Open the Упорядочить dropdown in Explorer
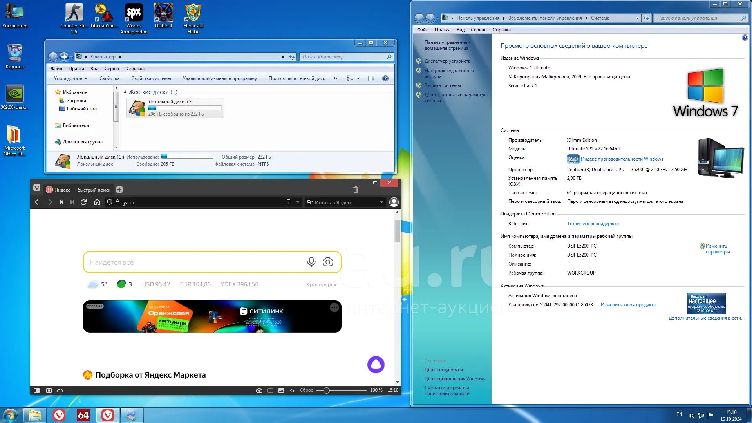This screenshot has height=423, width=752. [x=70, y=78]
